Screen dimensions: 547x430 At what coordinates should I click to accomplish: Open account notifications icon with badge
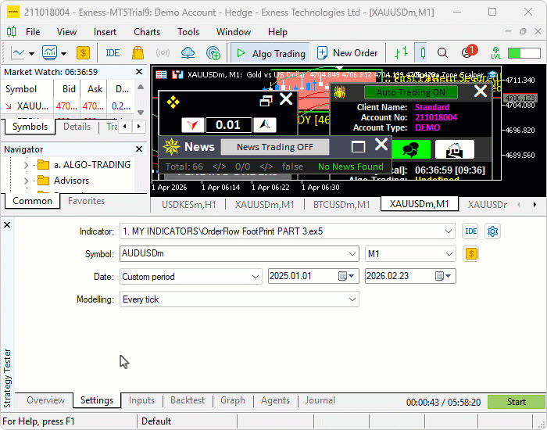click(468, 52)
